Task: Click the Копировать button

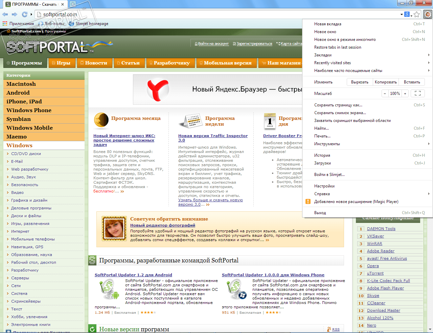Action: click(x=386, y=82)
